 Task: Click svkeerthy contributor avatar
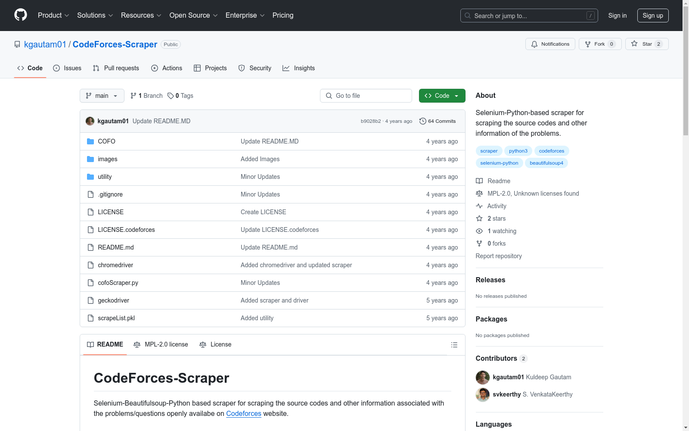[x=483, y=394]
